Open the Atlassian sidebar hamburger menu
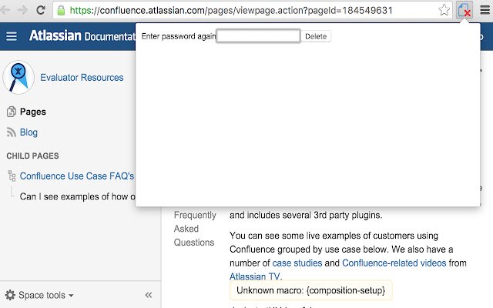 (12, 36)
